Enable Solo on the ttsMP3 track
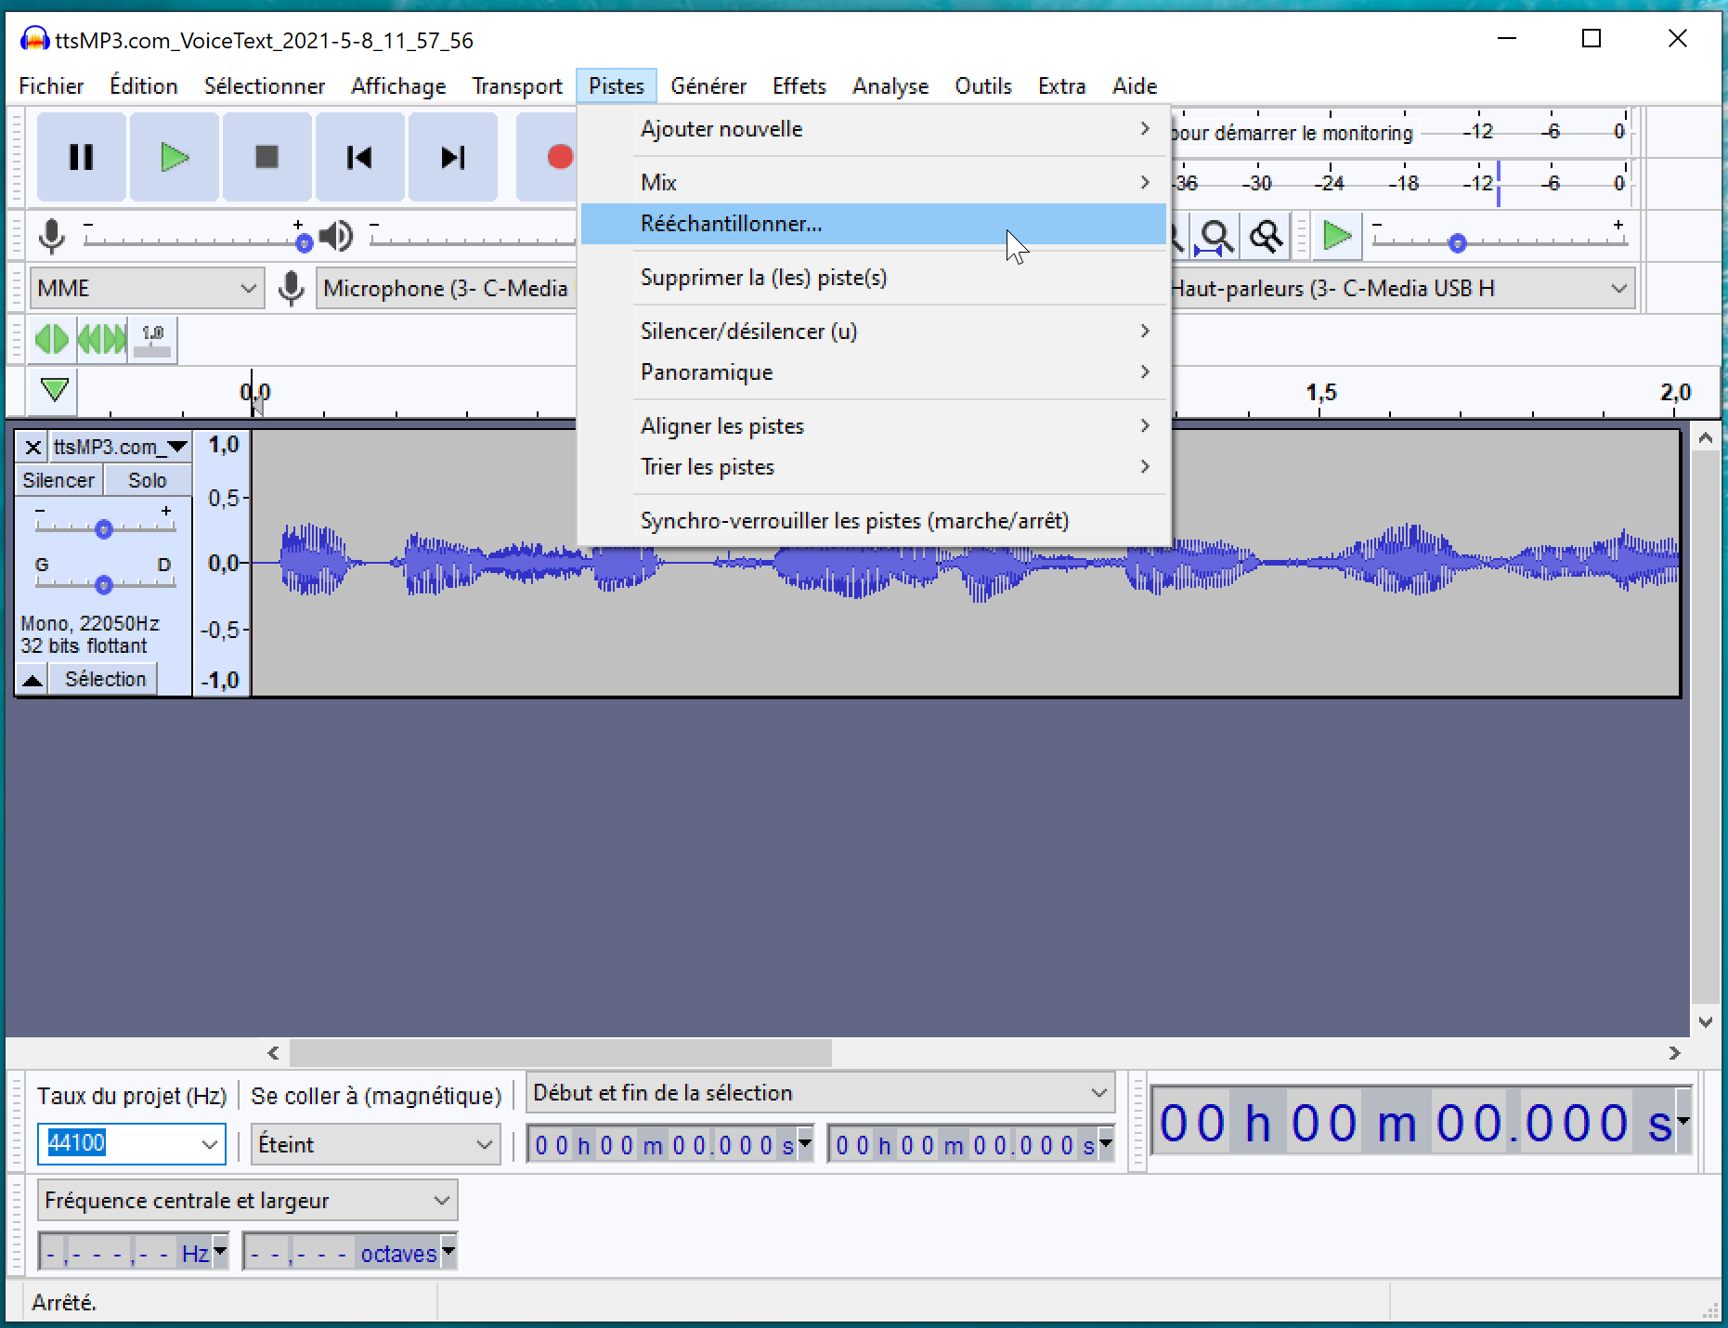The image size is (1728, 1328). click(x=147, y=480)
